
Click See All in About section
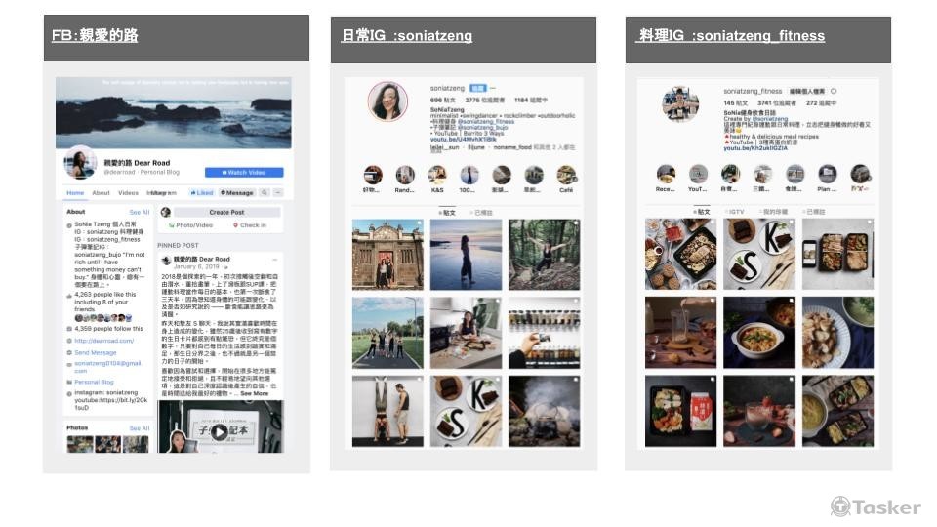click(x=140, y=212)
